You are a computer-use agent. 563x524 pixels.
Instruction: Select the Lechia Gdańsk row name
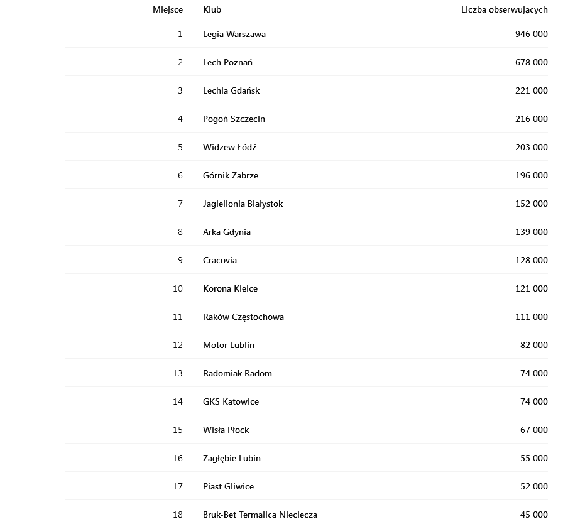231,90
